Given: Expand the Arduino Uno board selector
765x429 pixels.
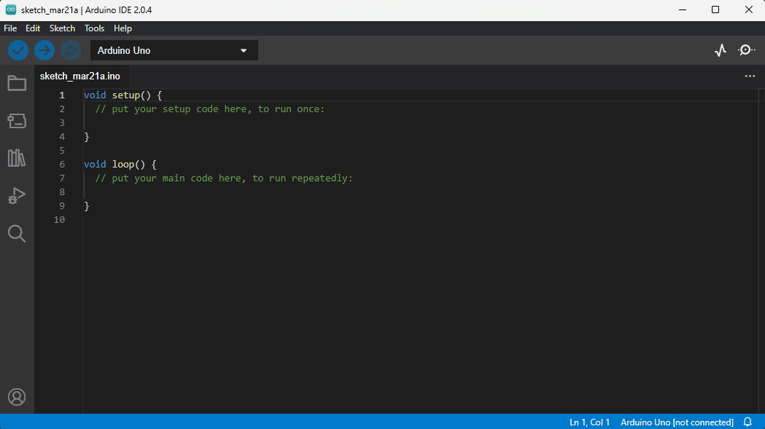Looking at the screenshot, I should [174, 50].
